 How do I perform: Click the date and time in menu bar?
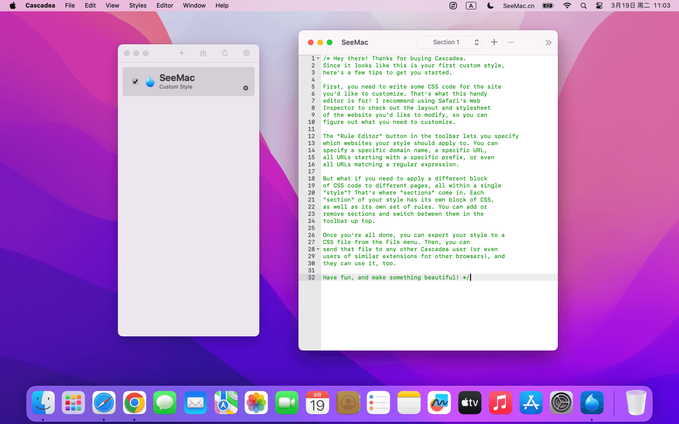coord(640,6)
